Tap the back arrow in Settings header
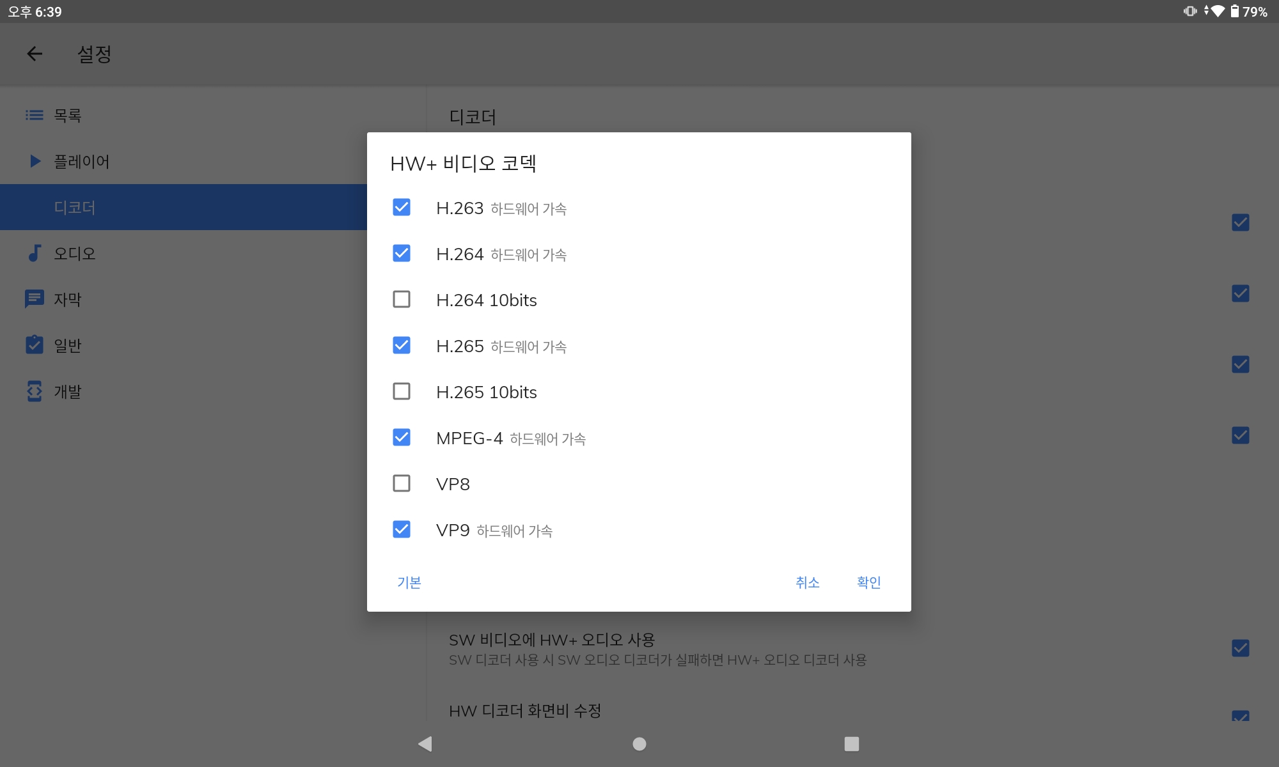This screenshot has height=767, width=1279. pyautogui.click(x=35, y=54)
